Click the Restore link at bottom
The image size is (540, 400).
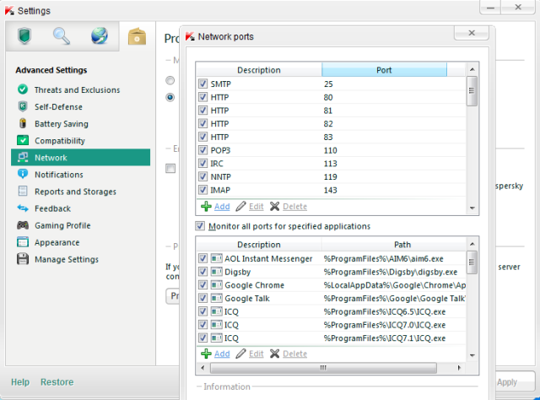(57, 382)
